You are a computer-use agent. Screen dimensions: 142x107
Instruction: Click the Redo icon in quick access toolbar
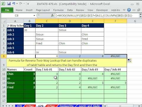coord(21,4)
